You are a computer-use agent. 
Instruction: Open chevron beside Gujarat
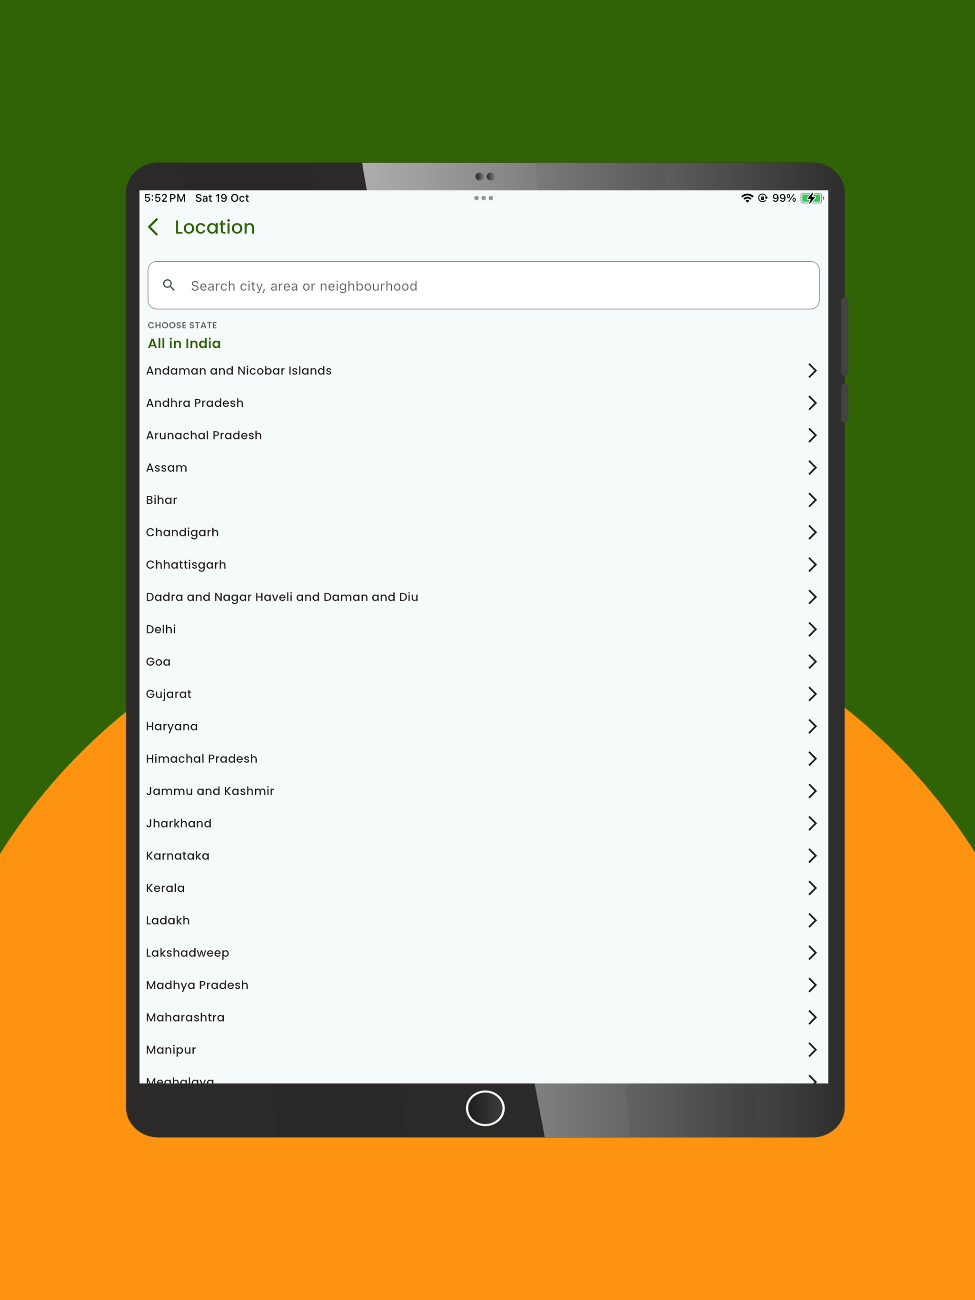812,693
